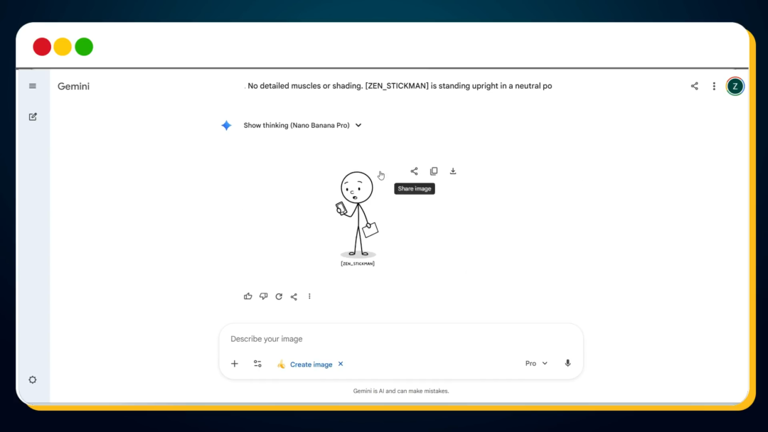The image size is (768, 432).
Task: Open the Pro model dropdown
Action: coord(536,363)
